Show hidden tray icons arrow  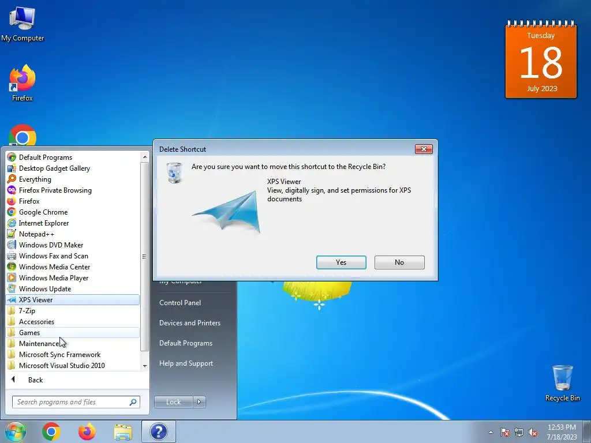click(491, 432)
